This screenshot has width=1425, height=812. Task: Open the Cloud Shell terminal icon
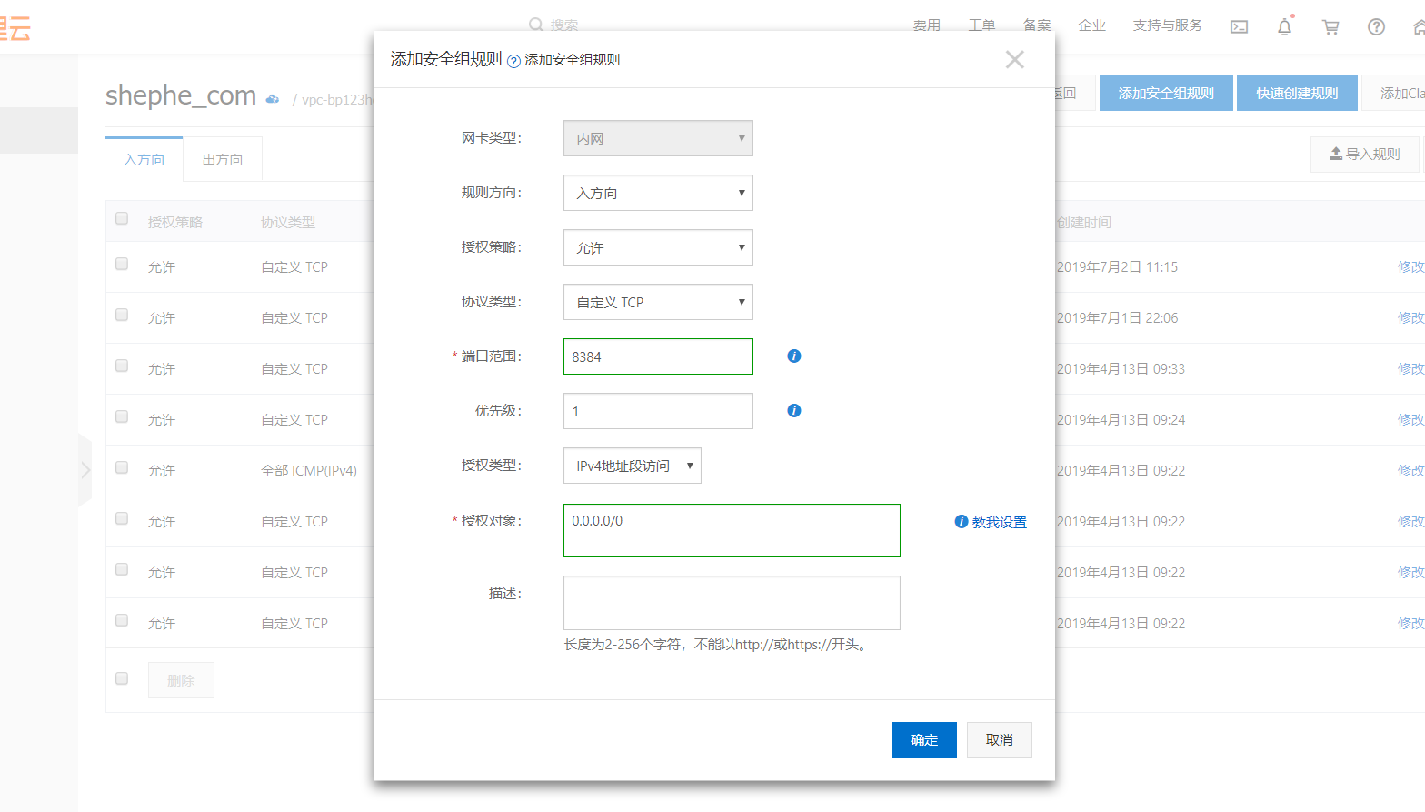(1239, 27)
